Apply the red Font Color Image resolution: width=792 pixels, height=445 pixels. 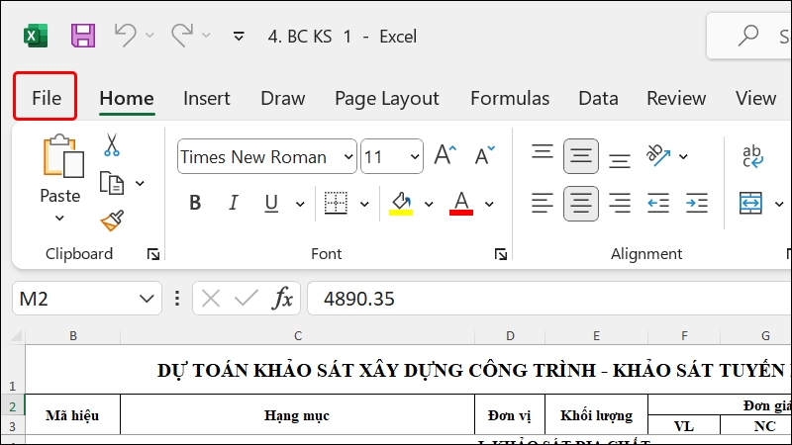461,204
